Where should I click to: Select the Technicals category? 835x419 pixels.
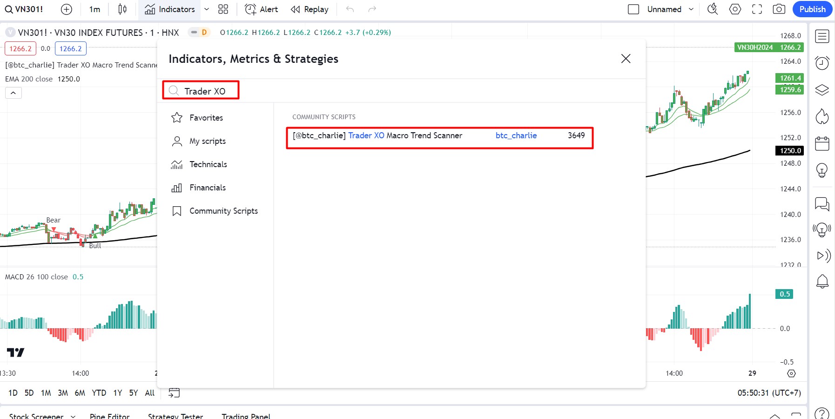click(x=208, y=164)
